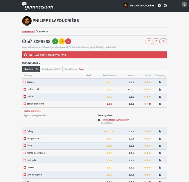The image size is (189, 182).
Task: Open changelog for methods
Action: pyautogui.click(x=160, y=160)
